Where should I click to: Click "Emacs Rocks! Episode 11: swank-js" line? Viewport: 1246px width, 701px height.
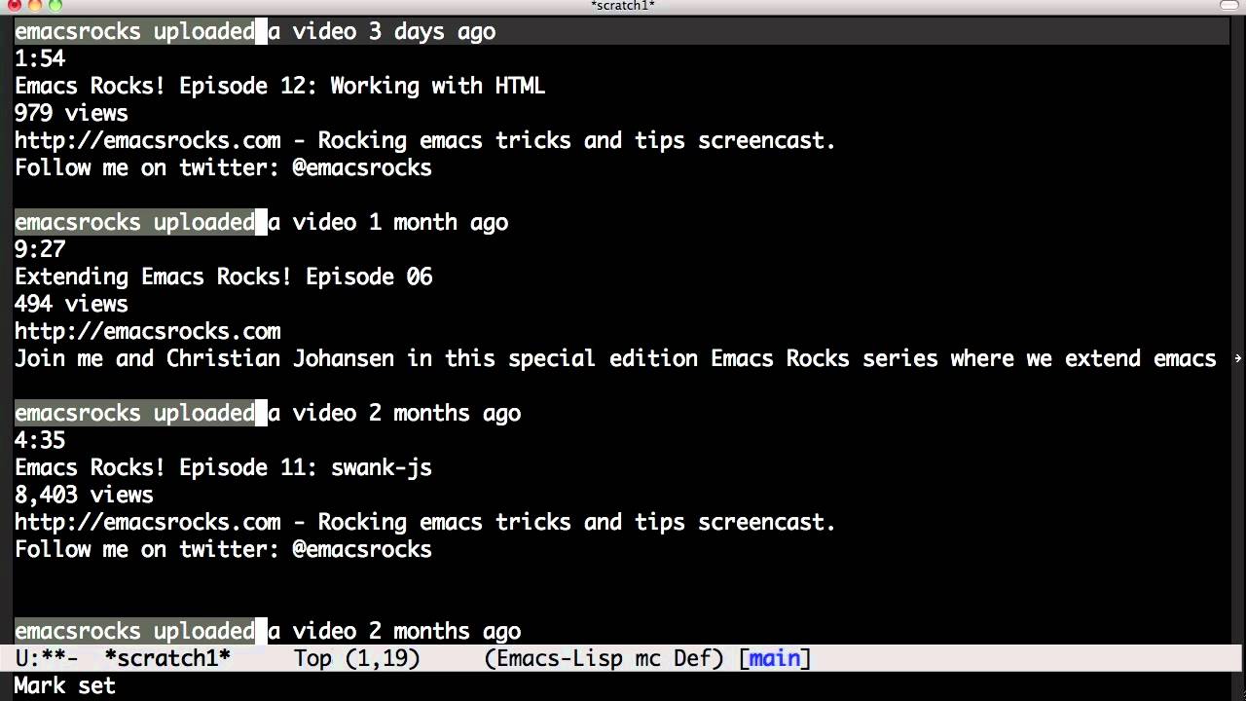click(223, 467)
